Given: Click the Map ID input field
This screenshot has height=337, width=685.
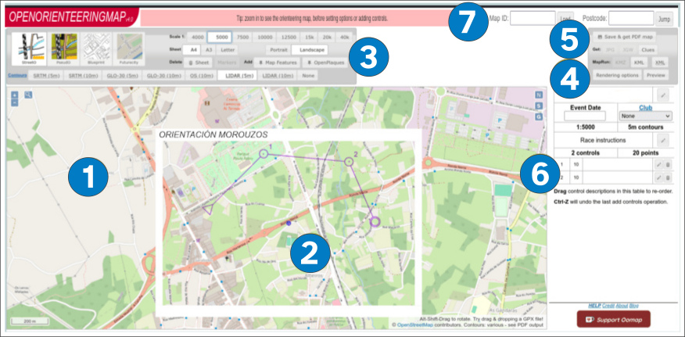Looking at the screenshot, I should 533,17.
